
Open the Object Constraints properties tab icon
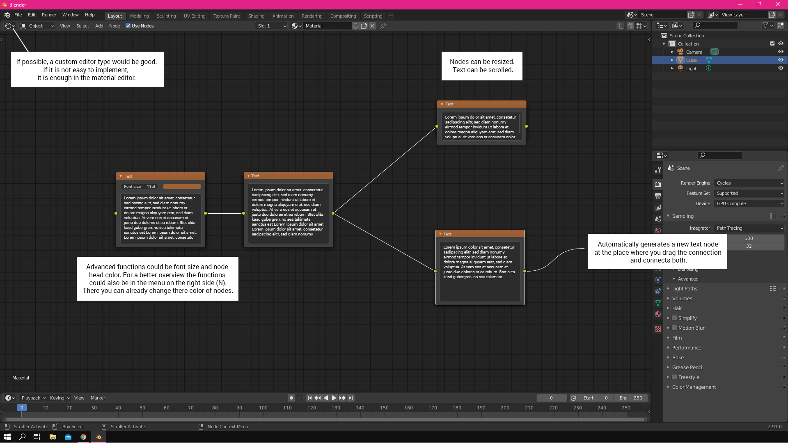[x=658, y=291]
